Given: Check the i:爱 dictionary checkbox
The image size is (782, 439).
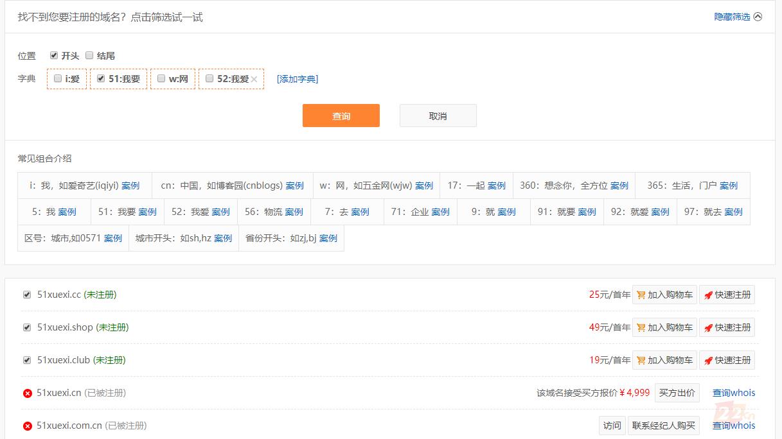Looking at the screenshot, I should pyautogui.click(x=58, y=78).
